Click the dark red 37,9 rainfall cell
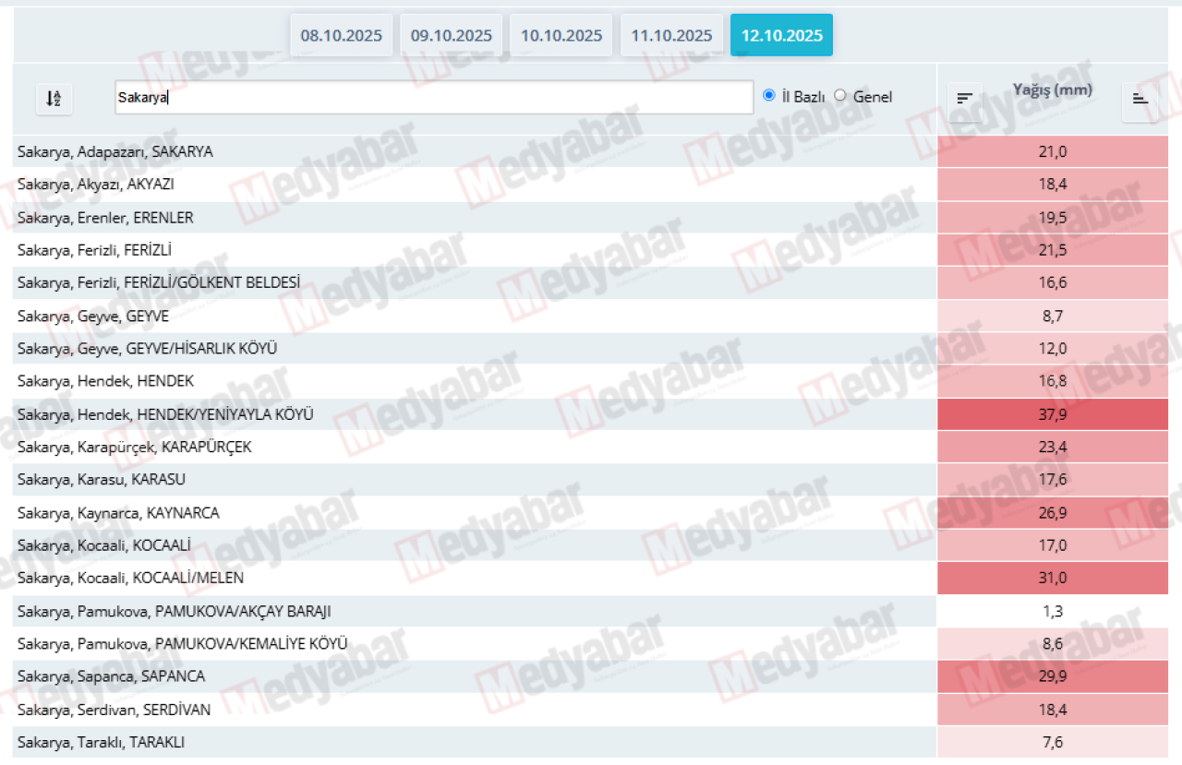Image resolution: width=1182 pixels, height=765 pixels. [x=1052, y=414]
